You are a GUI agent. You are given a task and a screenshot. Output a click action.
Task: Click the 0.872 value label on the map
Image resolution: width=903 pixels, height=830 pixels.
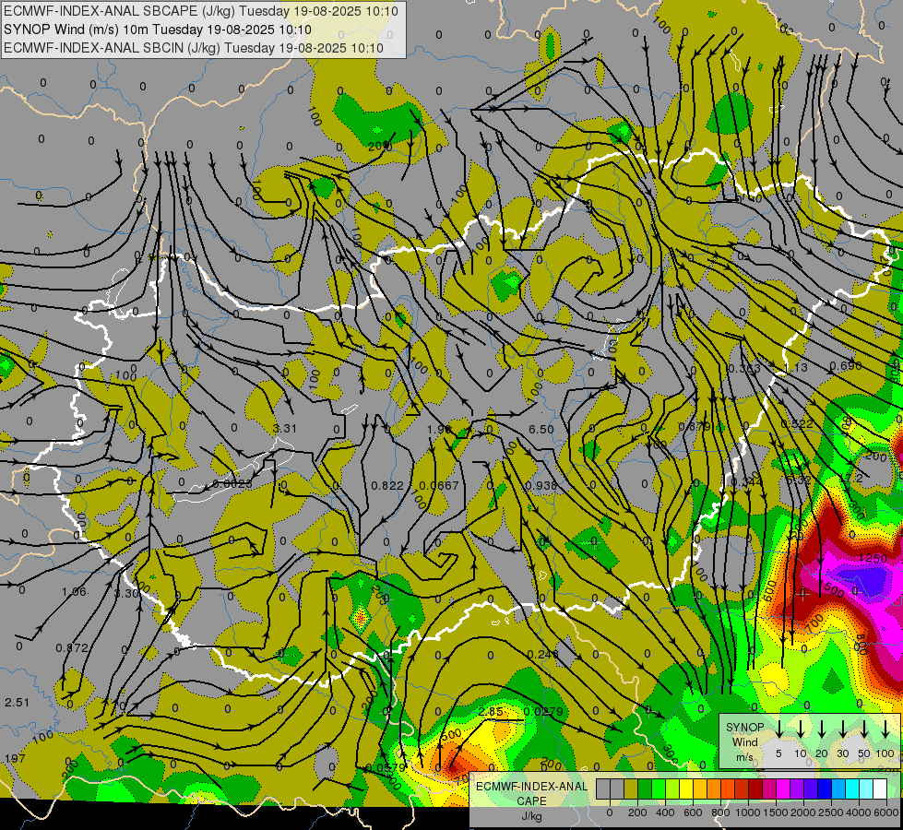point(72,648)
